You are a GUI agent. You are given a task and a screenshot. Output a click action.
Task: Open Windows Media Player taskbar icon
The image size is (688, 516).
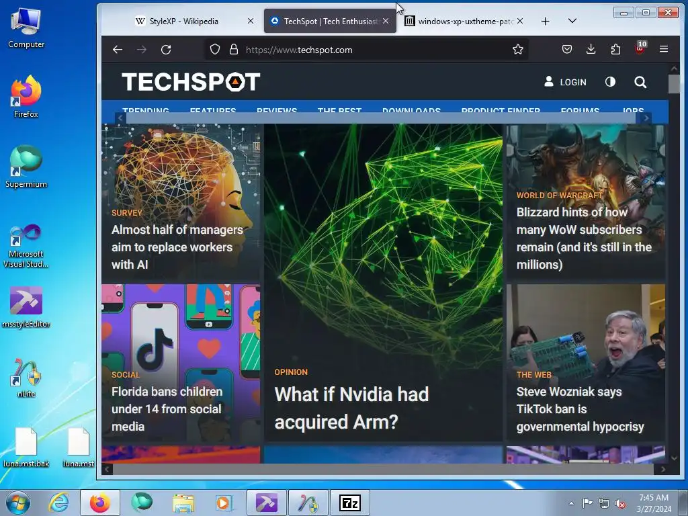pyautogui.click(x=224, y=503)
